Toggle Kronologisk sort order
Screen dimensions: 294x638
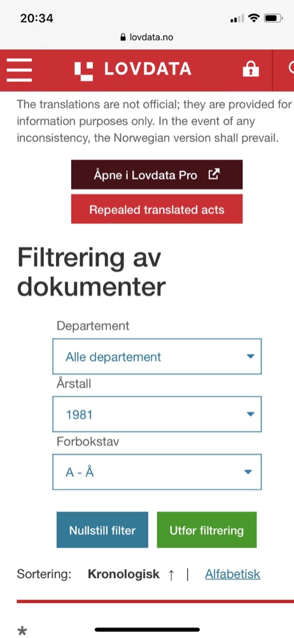pyautogui.click(x=124, y=574)
